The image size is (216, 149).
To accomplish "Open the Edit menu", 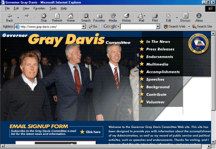I will click(16, 8).
